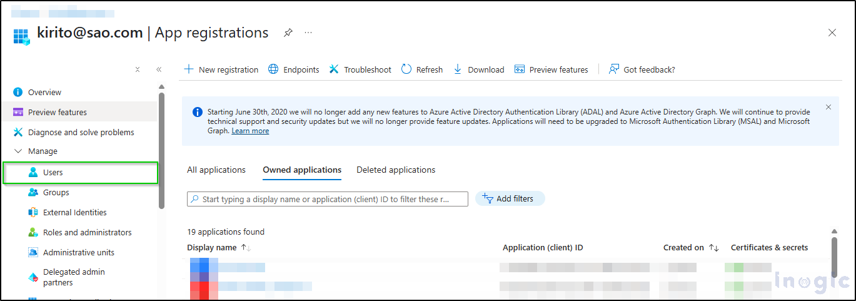The width and height of the screenshot is (856, 301).
Task: Click the Endpoints globe icon
Action: tap(273, 69)
